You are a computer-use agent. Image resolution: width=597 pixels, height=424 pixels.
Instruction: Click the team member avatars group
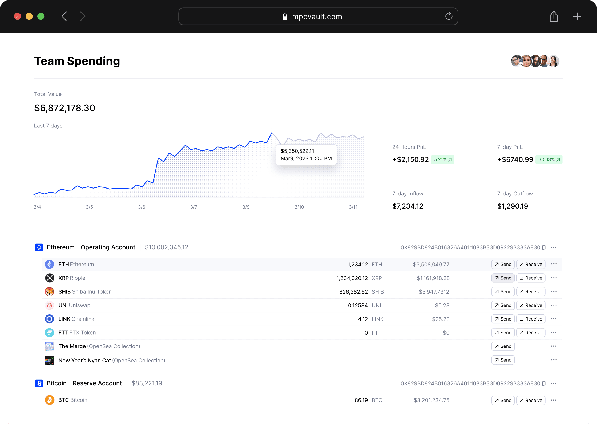pyautogui.click(x=535, y=61)
